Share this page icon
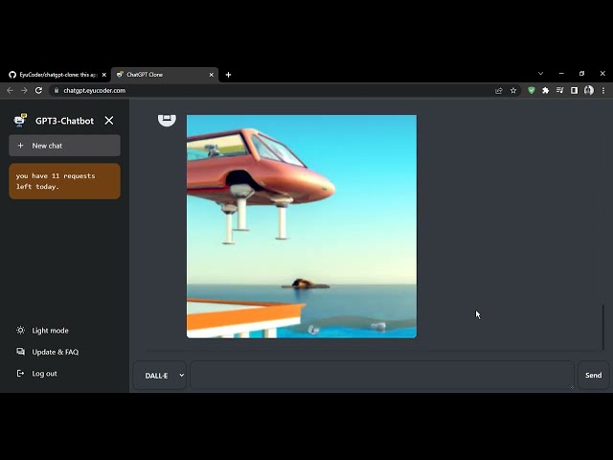Image resolution: width=613 pixels, height=460 pixels. click(499, 91)
